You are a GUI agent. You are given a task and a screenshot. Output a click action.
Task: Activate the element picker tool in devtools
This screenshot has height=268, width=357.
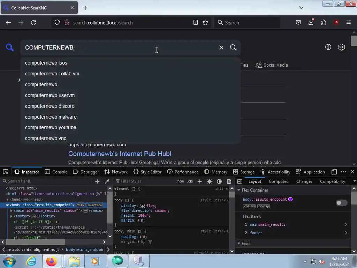coord(6,172)
